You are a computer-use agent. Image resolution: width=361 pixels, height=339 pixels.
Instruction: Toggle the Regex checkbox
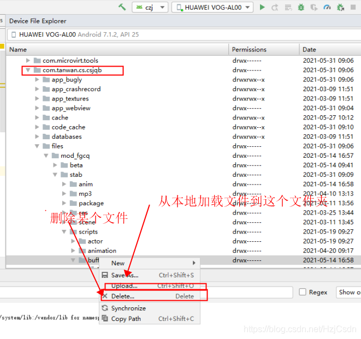click(x=303, y=292)
